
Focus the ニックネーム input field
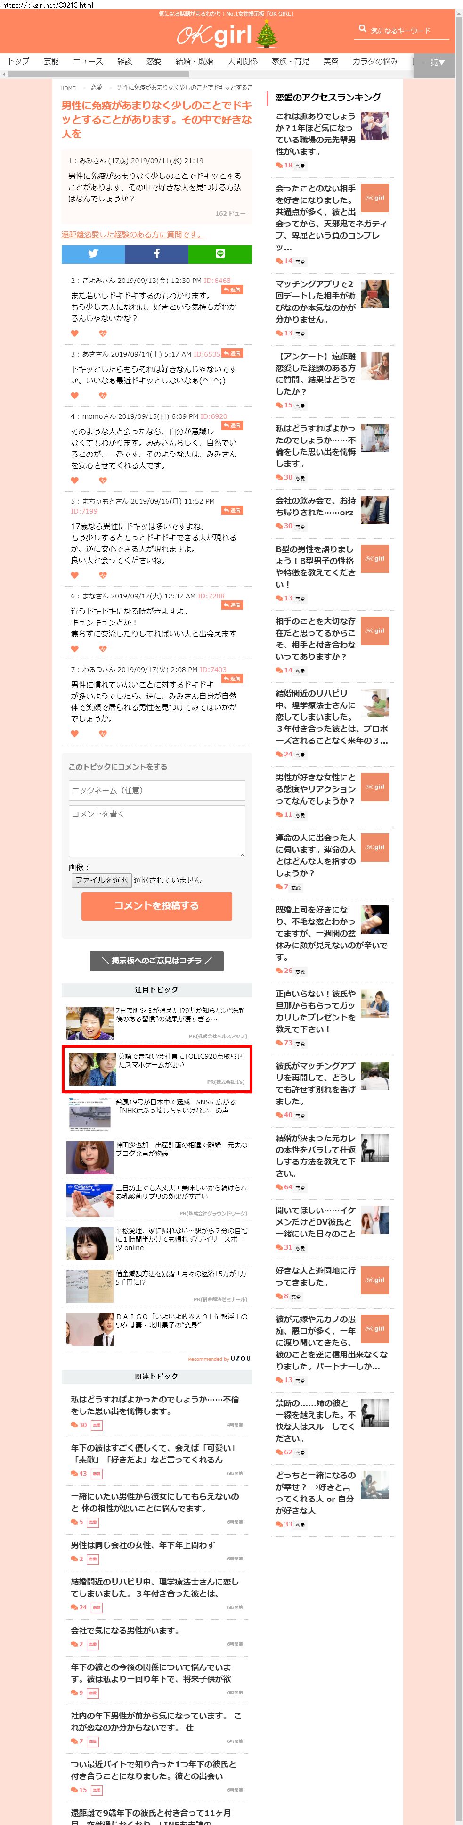[156, 790]
